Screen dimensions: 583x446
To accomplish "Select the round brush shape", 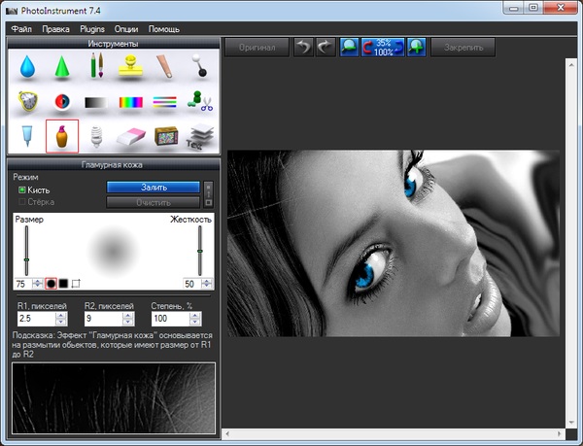I will 50,283.
